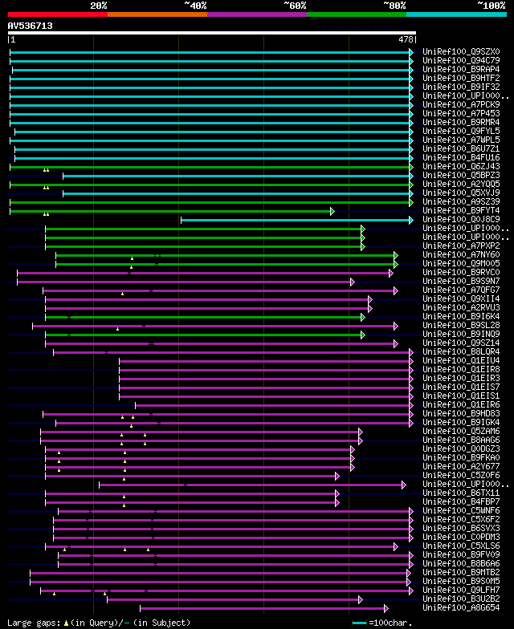Click the orange ~40% identity legend segment
The width and height of the screenshot is (514, 629).
click(x=157, y=14)
